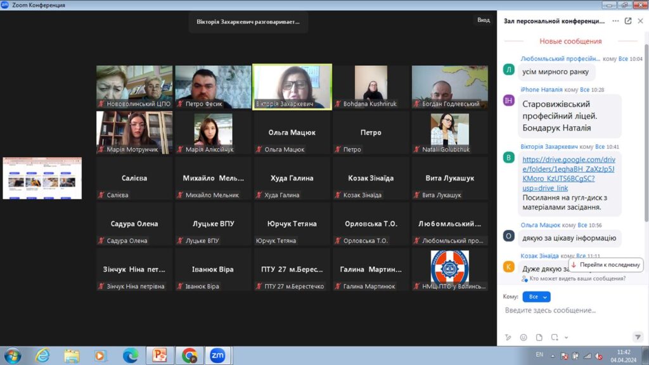Screen dimensions: 649x365
Task: Pop out the chat panel into window
Action: 628,21
